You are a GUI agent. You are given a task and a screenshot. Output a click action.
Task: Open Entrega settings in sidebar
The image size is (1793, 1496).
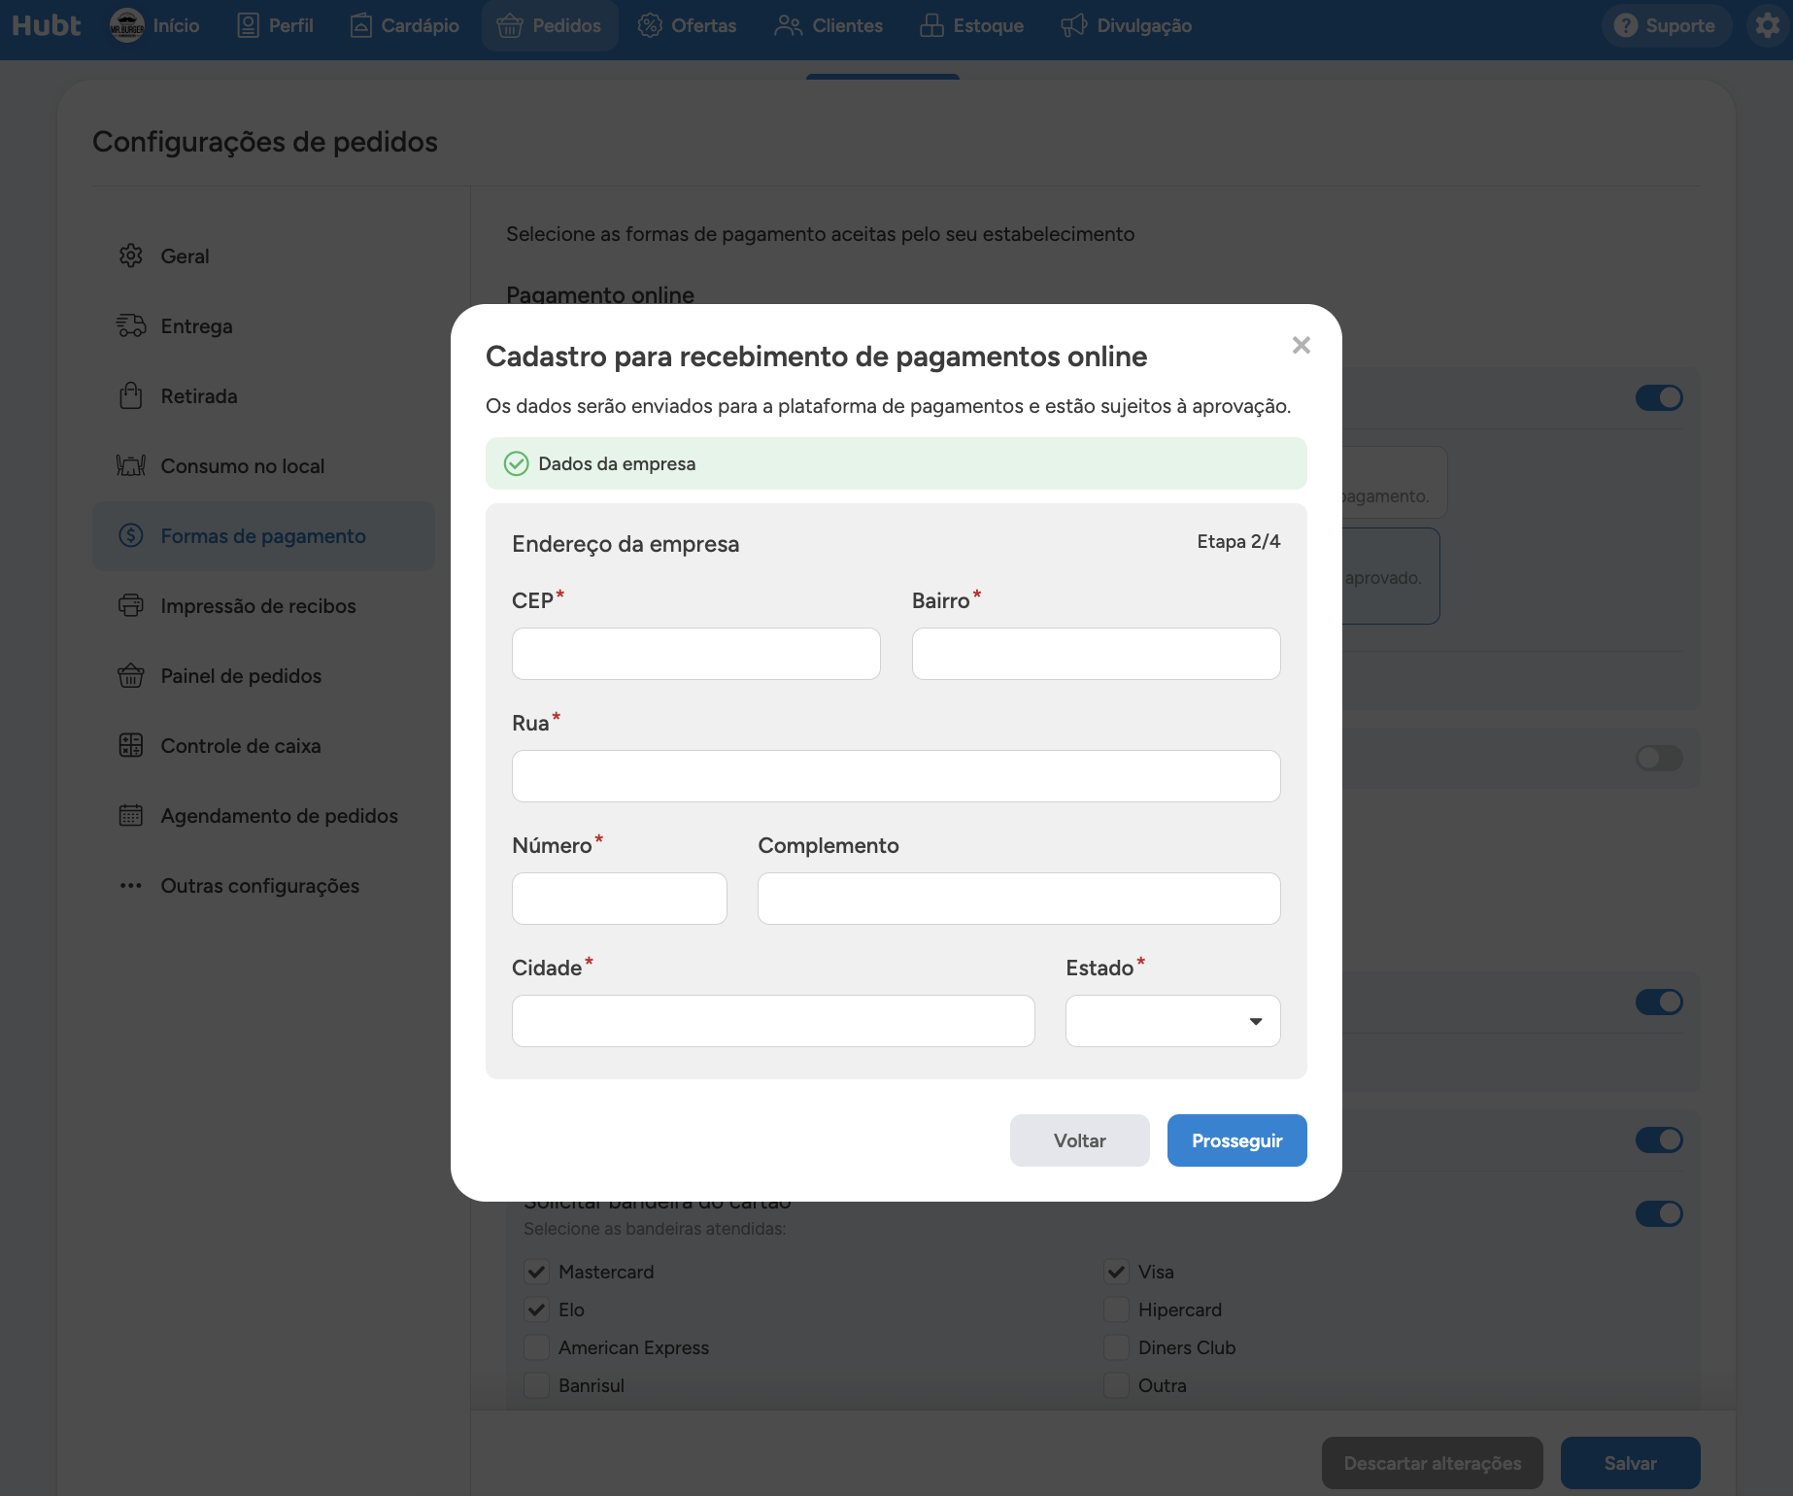pyautogui.click(x=263, y=325)
